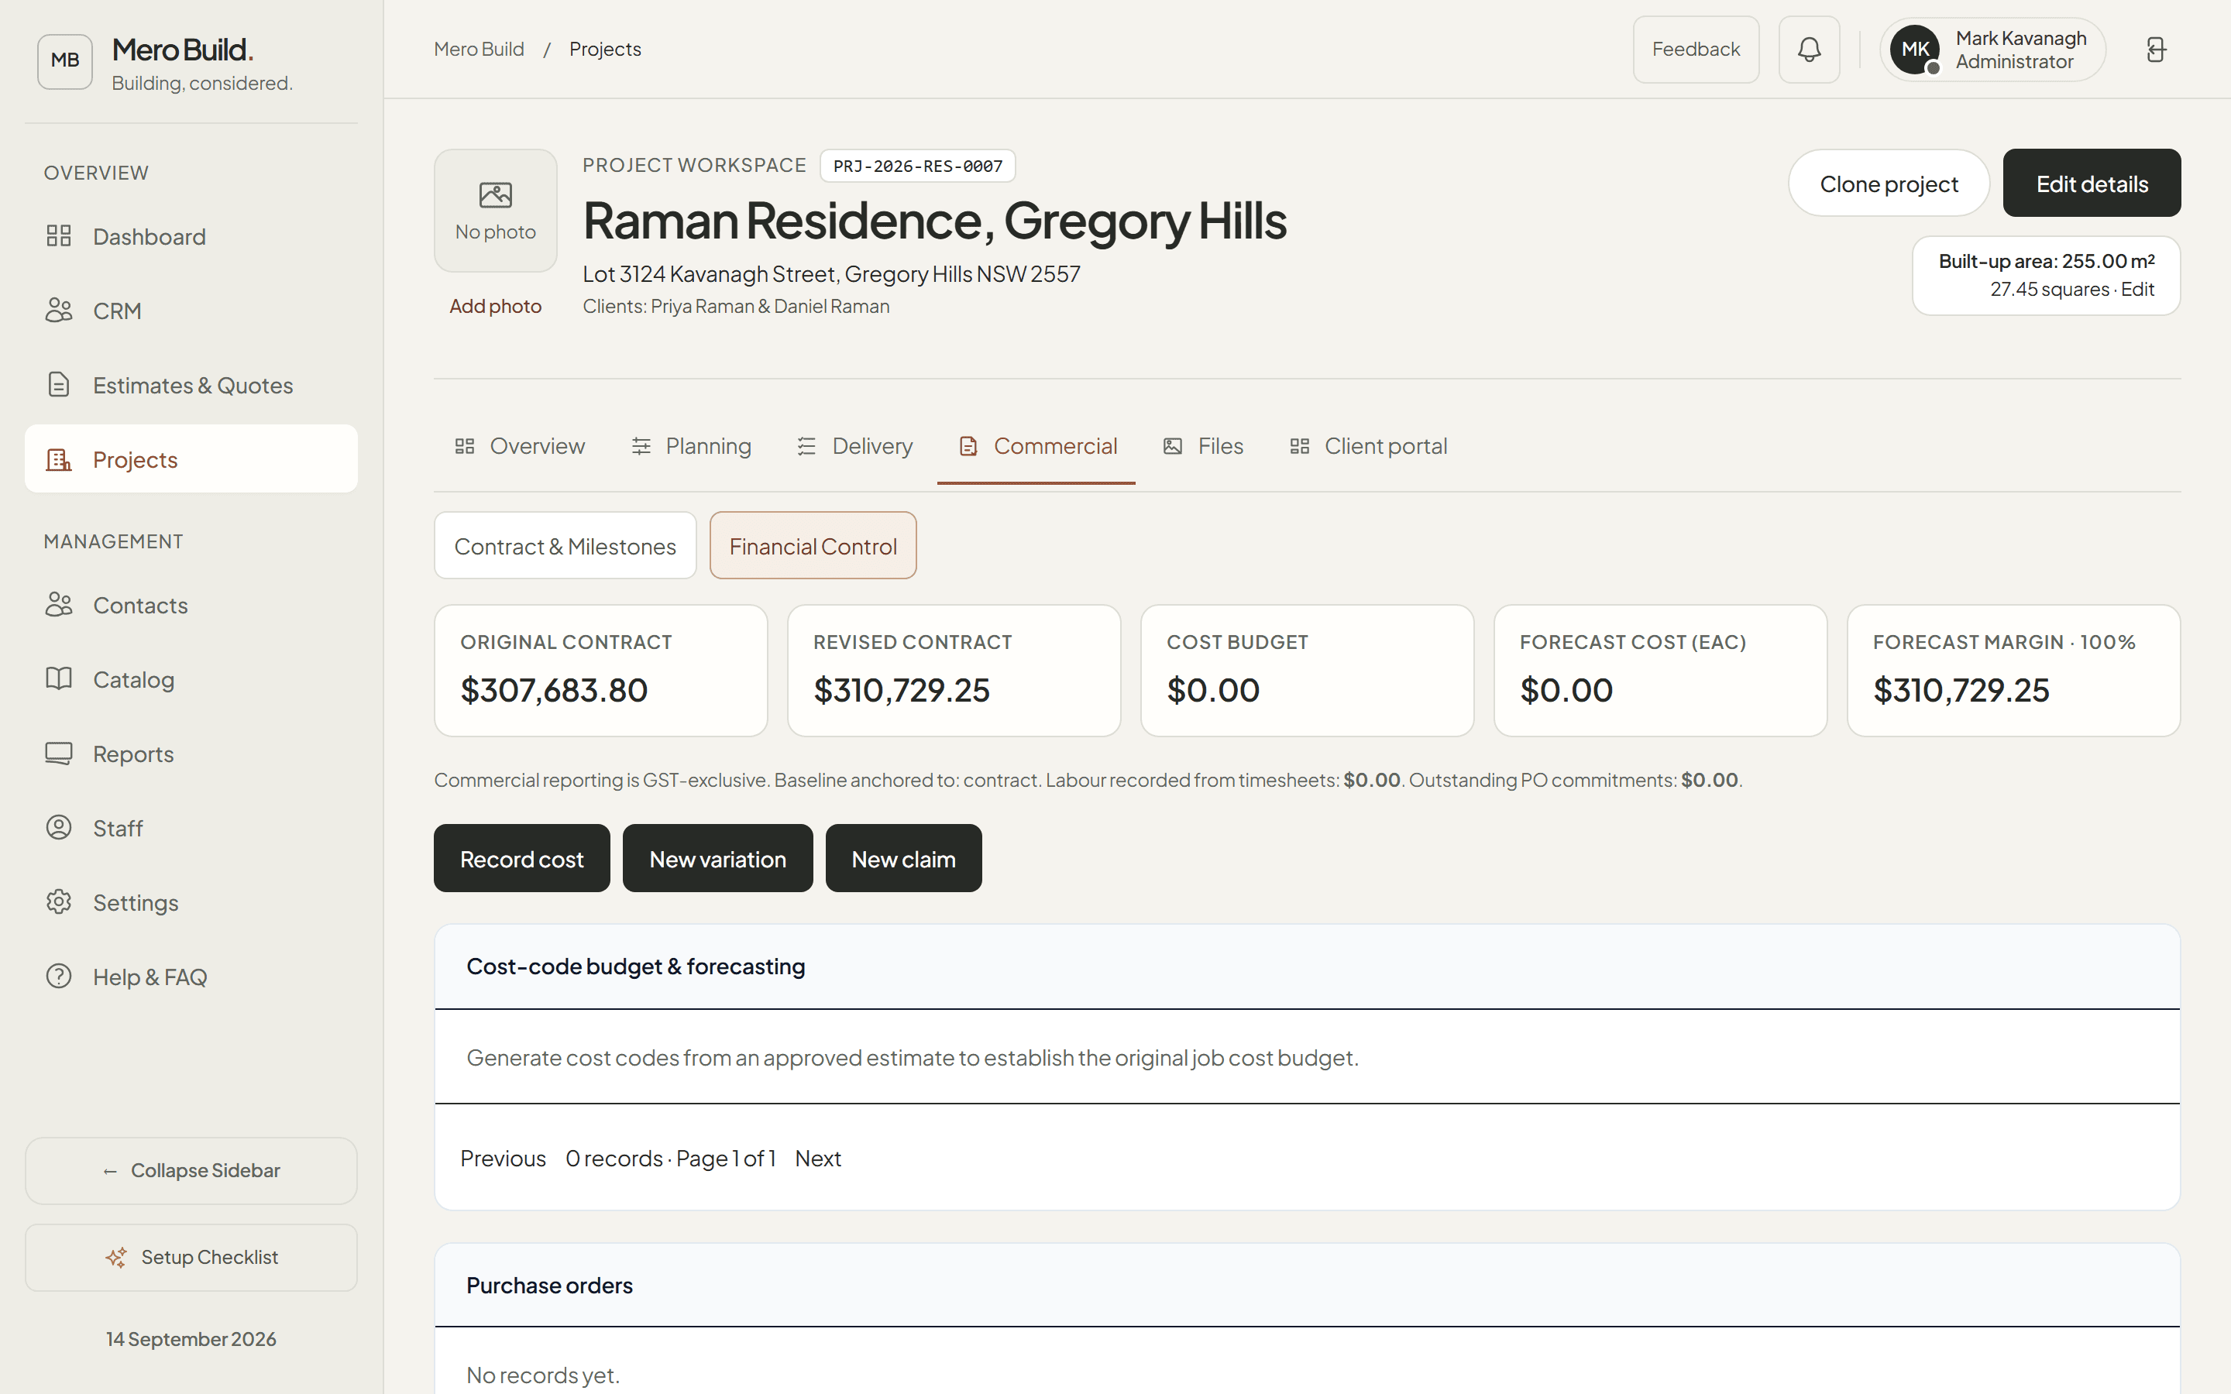Screen dimensions: 2231x1394
Task: Switch to the Overview tab
Action: coord(520,446)
